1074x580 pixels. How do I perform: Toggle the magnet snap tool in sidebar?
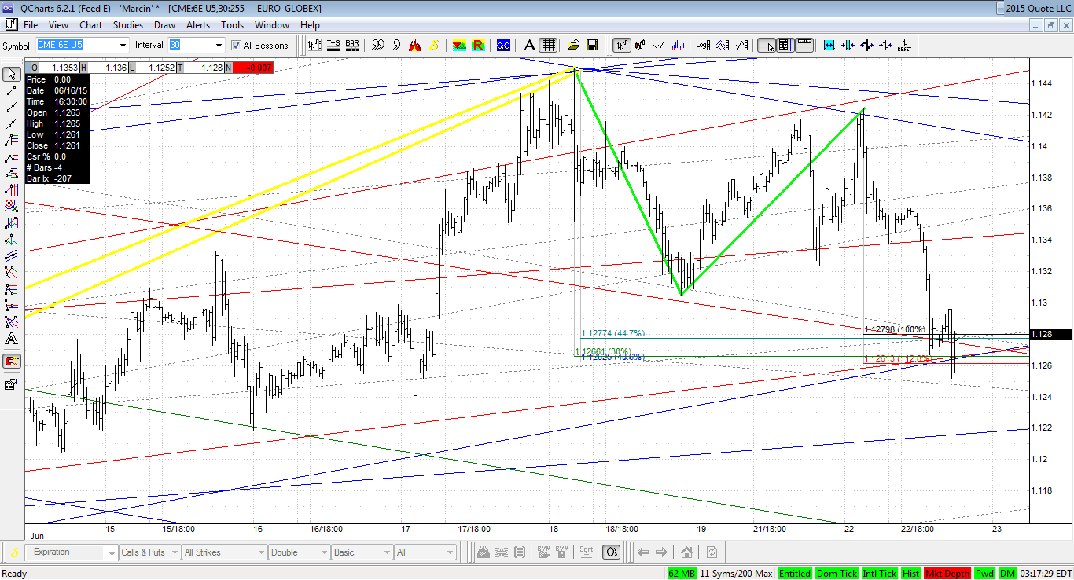[12, 362]
